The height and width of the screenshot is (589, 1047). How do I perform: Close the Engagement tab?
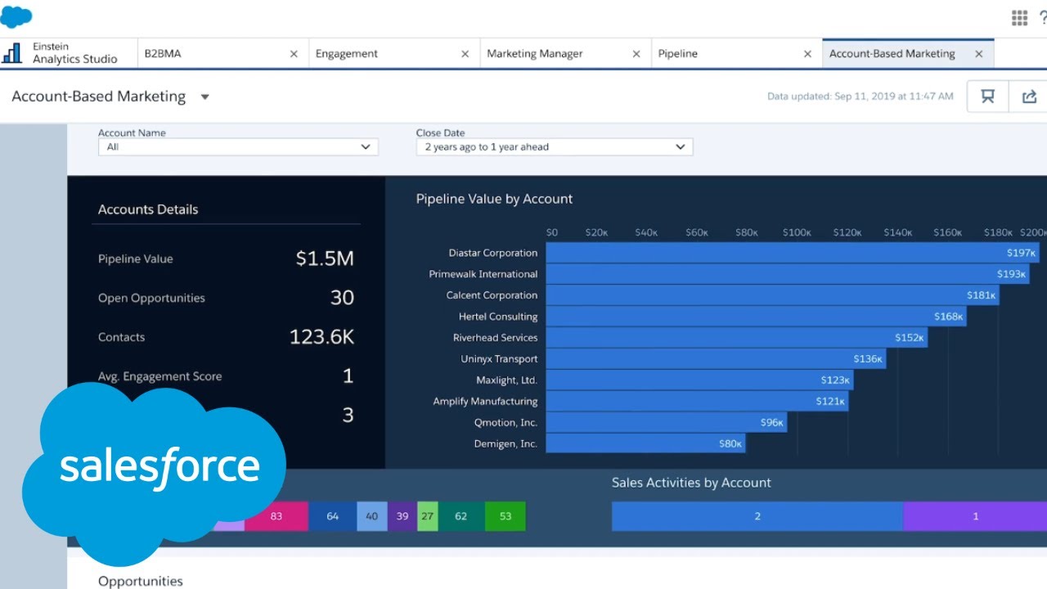point(465,54)
